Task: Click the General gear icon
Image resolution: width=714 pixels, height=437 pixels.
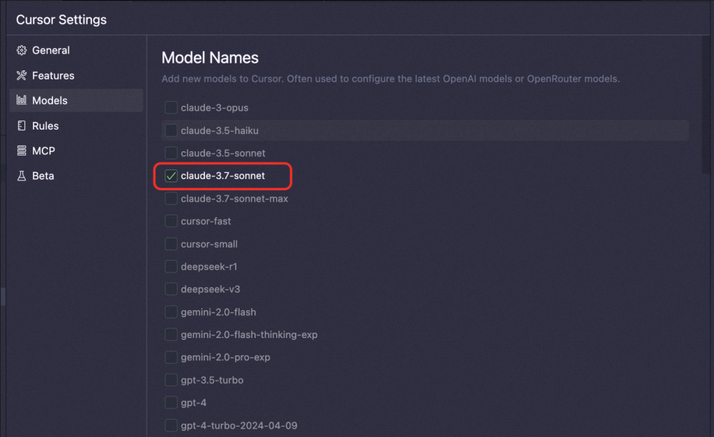Action: coord(22,50)
